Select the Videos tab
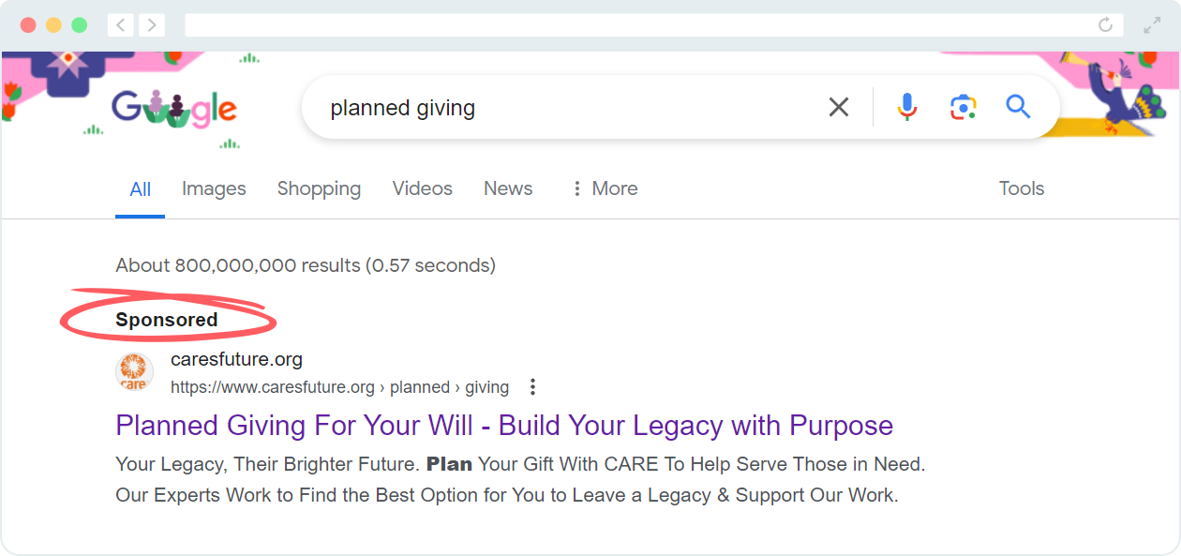This screenshot has width=1181, height=556. tap(422, 188)
